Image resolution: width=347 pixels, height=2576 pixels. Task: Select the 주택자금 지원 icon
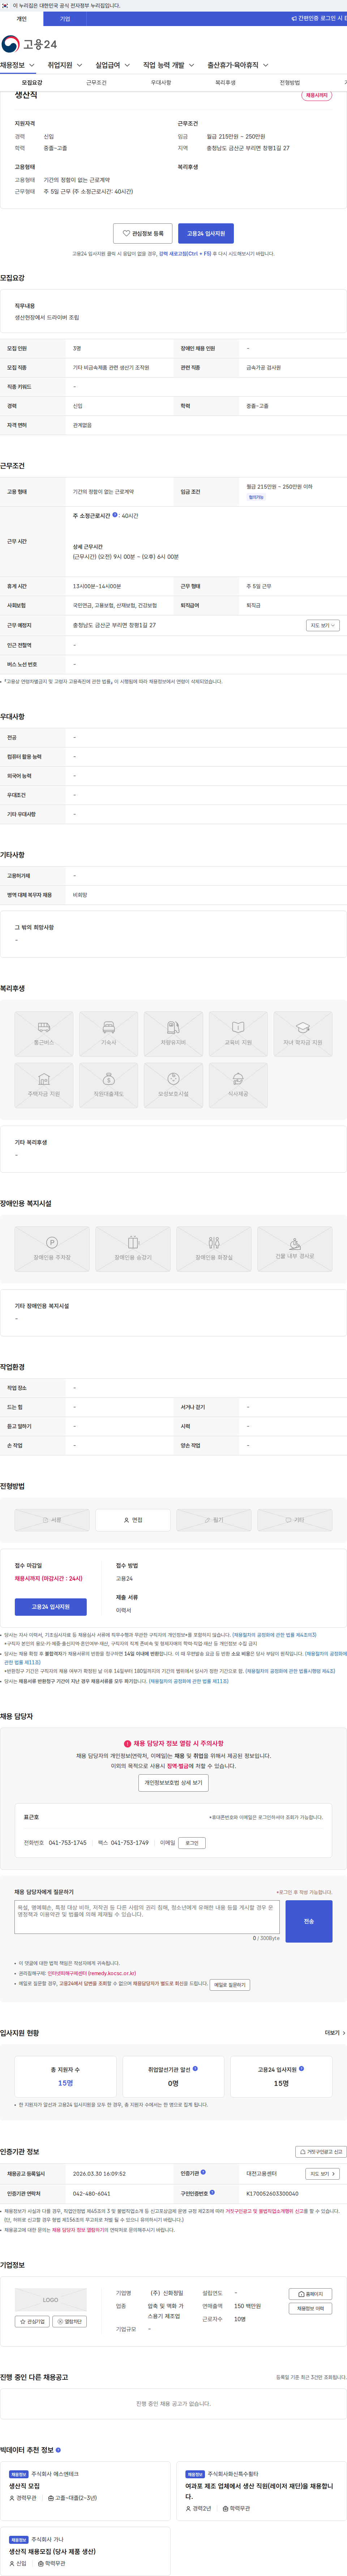click(44, 1085)
